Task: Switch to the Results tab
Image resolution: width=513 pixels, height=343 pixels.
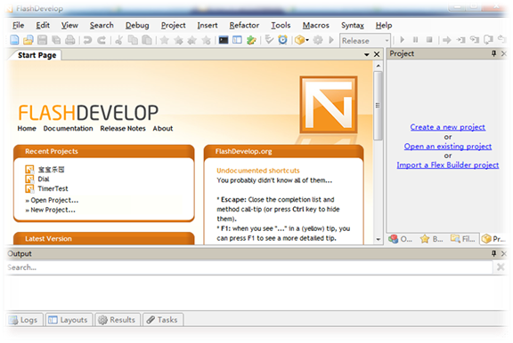Action: coord(118,320)
